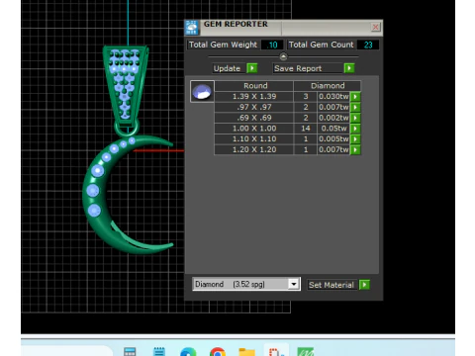Click the gem-set bail at pendant top

pyautogui.click(x=126, y=85)
